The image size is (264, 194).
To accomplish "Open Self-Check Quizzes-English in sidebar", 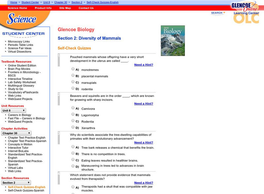I will pos(27,187).
